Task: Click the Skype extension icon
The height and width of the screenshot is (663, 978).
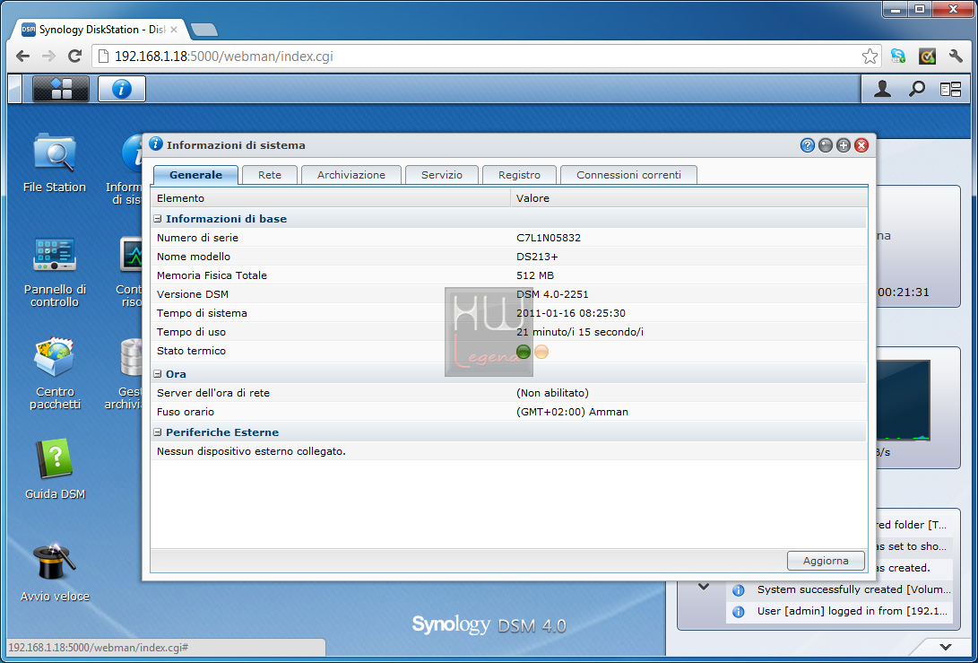Action: pyautogui.click(x=897, y=57)
